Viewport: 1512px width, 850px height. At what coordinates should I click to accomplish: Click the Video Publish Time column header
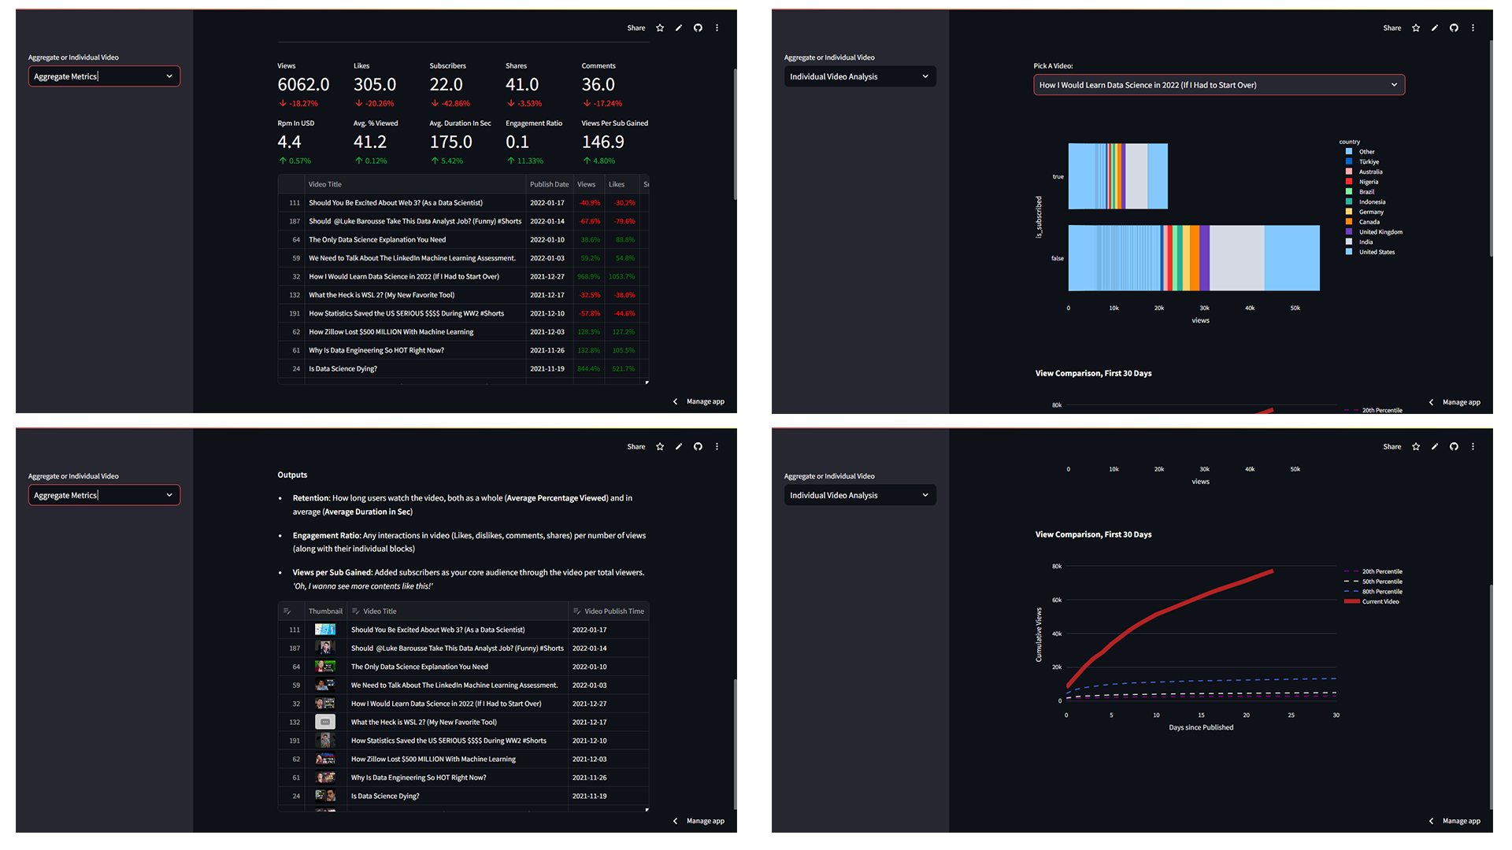(x=613, y=612)
